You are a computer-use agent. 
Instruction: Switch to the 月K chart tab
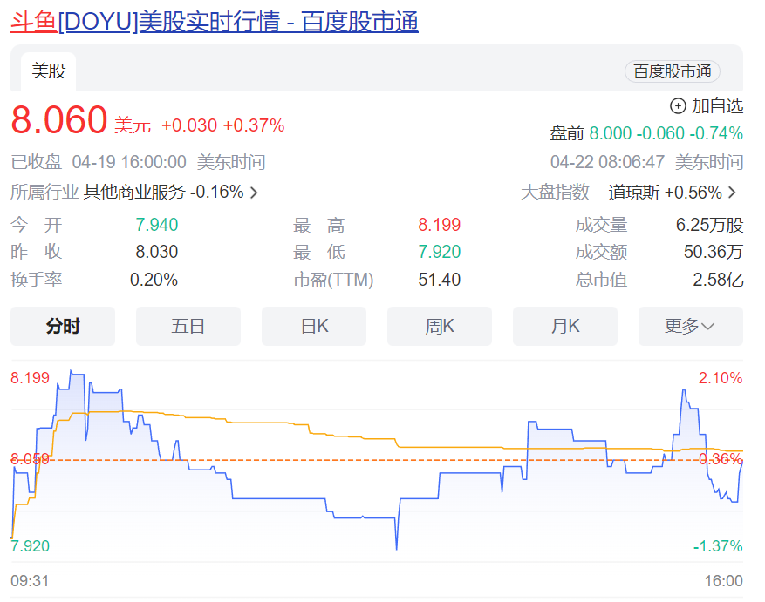click(565, 326)
